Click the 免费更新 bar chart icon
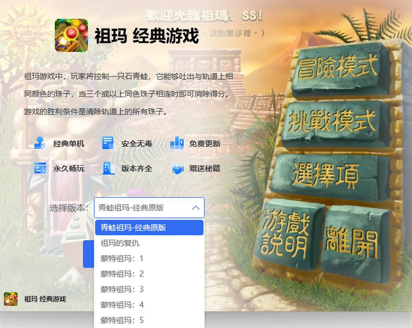 pos(177,143)
